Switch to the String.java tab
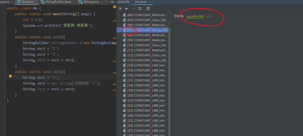This screenshot has width=303, height=136. [91, 2]
